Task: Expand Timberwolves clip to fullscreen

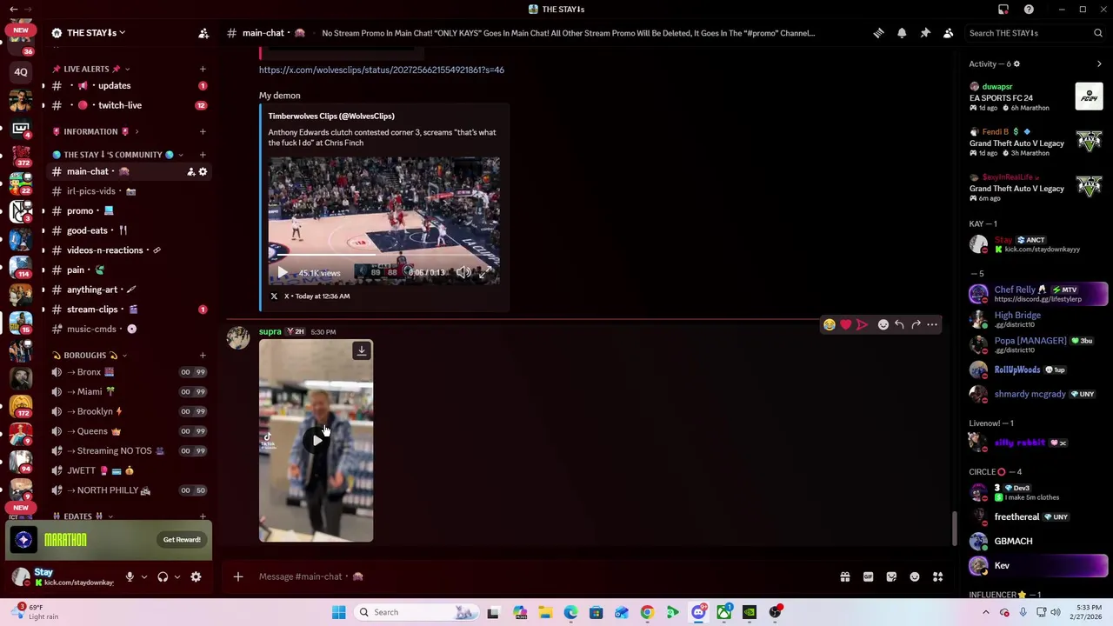Action: (x=487, y=273)
